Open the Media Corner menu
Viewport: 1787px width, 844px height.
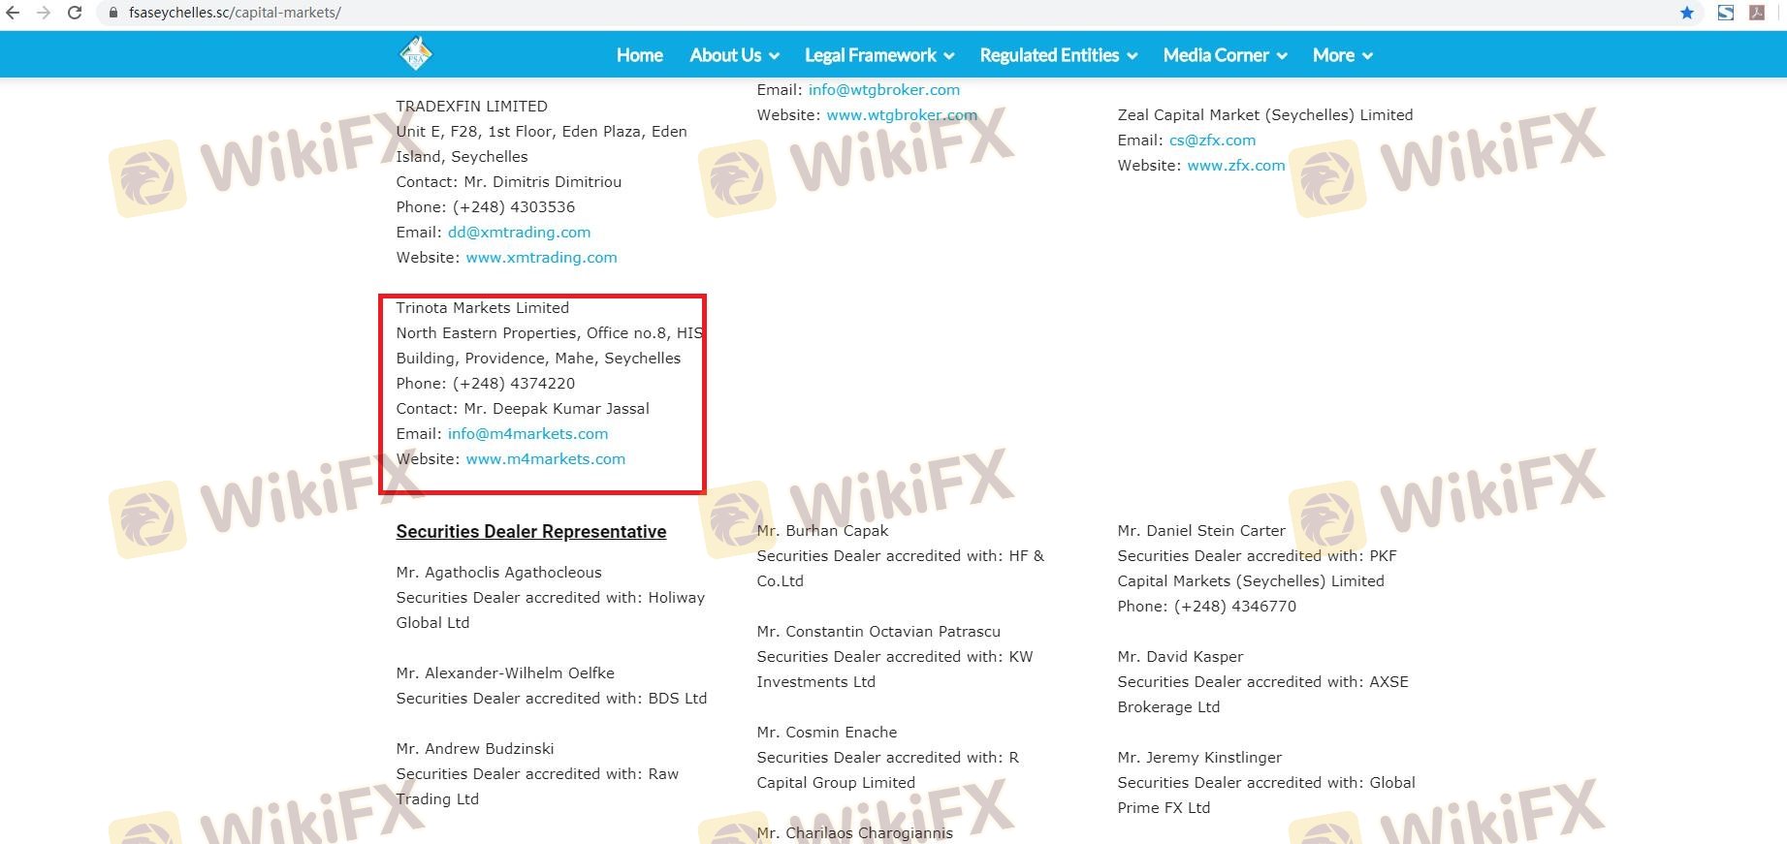1225,55
